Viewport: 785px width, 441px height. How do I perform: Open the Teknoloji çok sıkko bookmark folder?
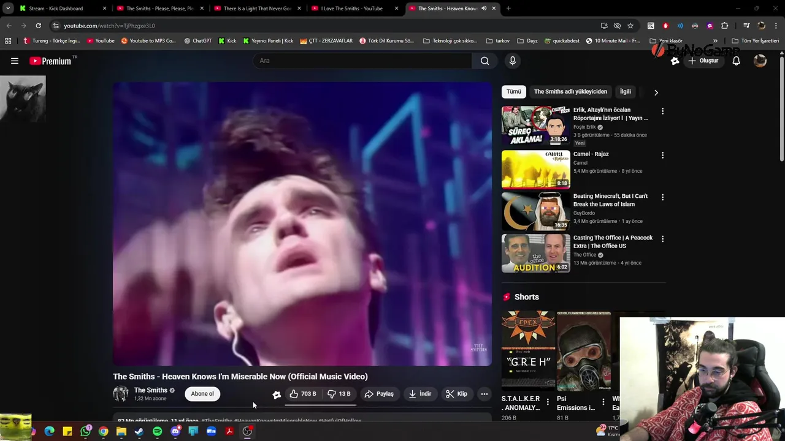click(x=450, y=41)
